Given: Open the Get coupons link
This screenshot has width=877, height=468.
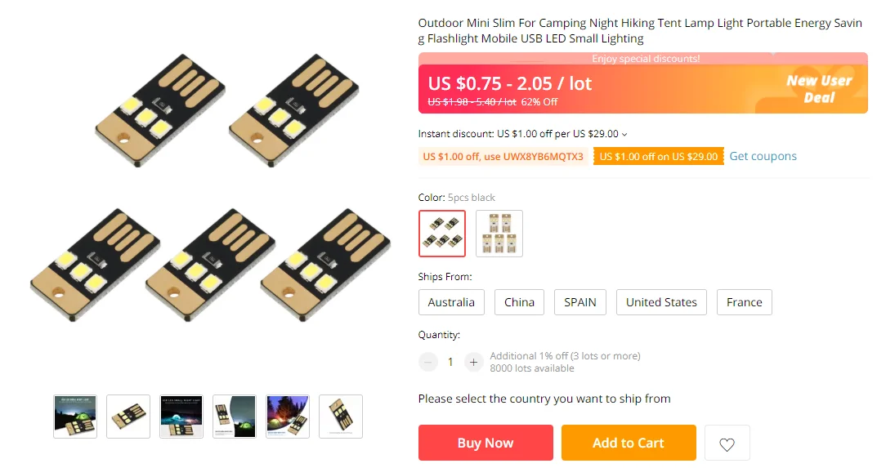Looking at the screenshot, I should pos(763,157).
